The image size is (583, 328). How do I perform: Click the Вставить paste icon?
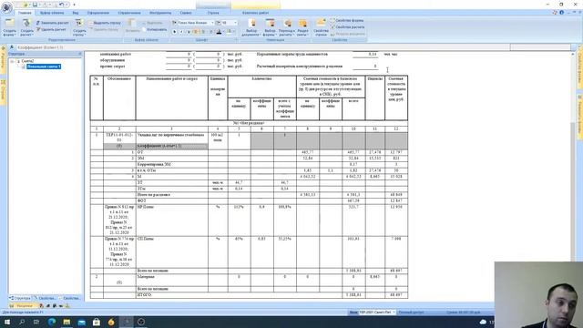132,26
